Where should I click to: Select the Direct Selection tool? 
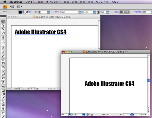[x=3, y=26]
